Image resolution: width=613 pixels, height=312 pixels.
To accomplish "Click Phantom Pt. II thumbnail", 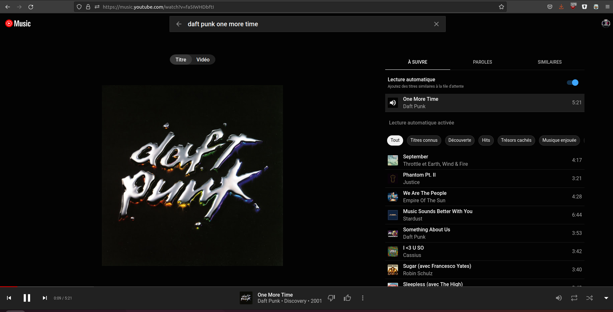I will pyautogui.click(x=393, y=179).
